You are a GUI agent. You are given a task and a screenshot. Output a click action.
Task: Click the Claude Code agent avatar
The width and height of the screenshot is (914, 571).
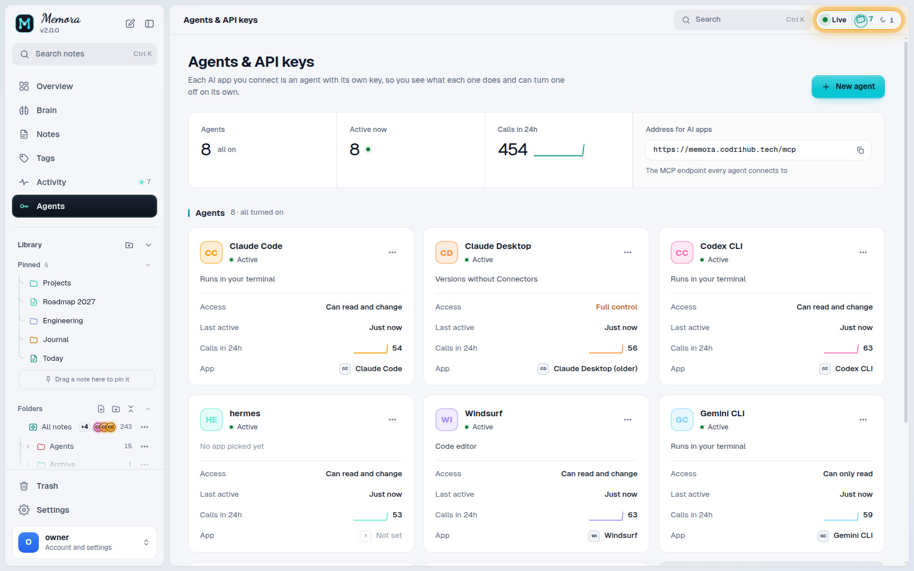point(211,252)
